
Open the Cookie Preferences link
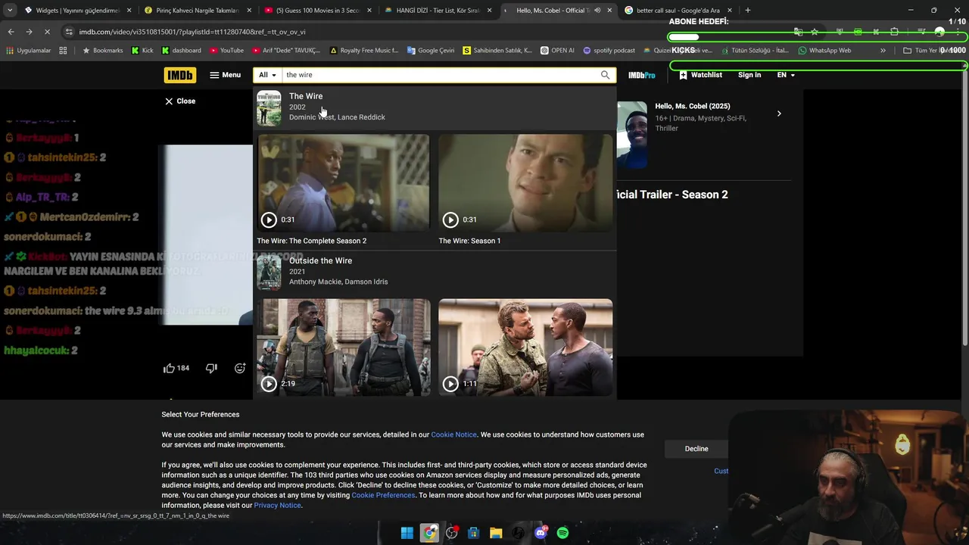(383, 495)
